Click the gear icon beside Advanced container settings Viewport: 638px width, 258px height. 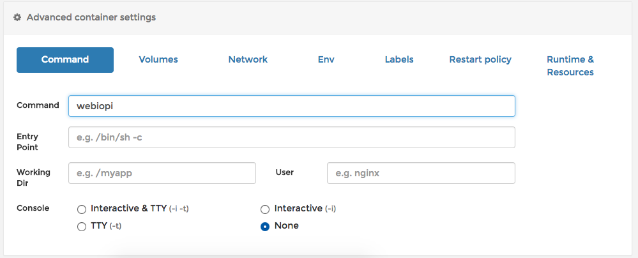point(17,17)
